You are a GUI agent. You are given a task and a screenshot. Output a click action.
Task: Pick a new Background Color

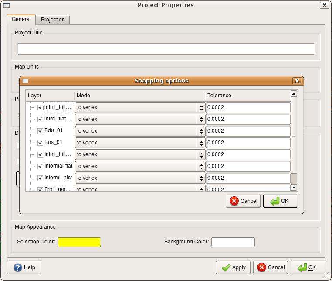tap(233, 242)
